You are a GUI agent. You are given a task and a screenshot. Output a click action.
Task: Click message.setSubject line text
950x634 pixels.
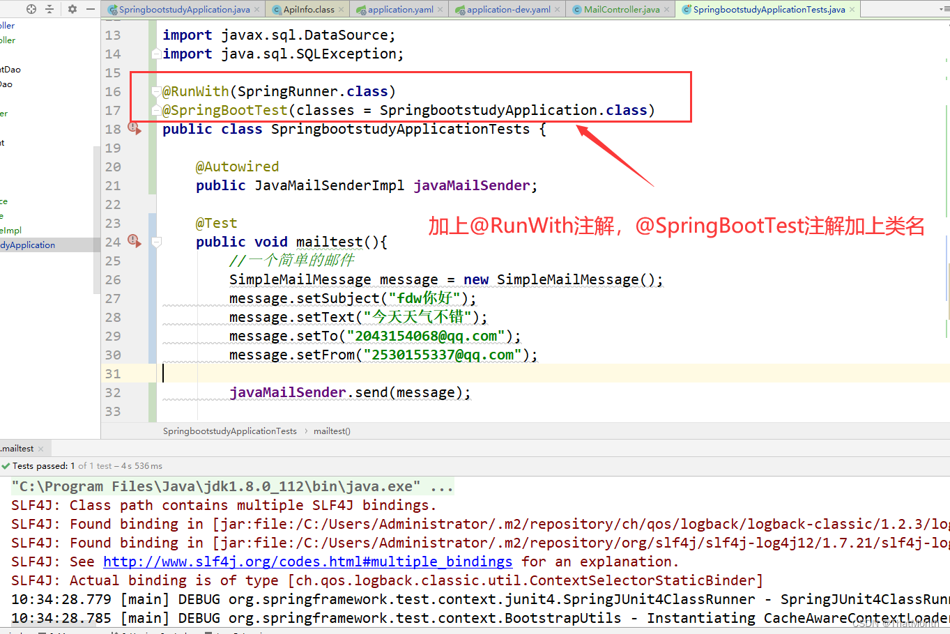click(x=353, y=298)
